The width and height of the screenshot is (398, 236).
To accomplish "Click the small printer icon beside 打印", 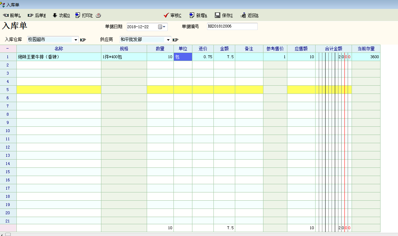I will point(99,15).
